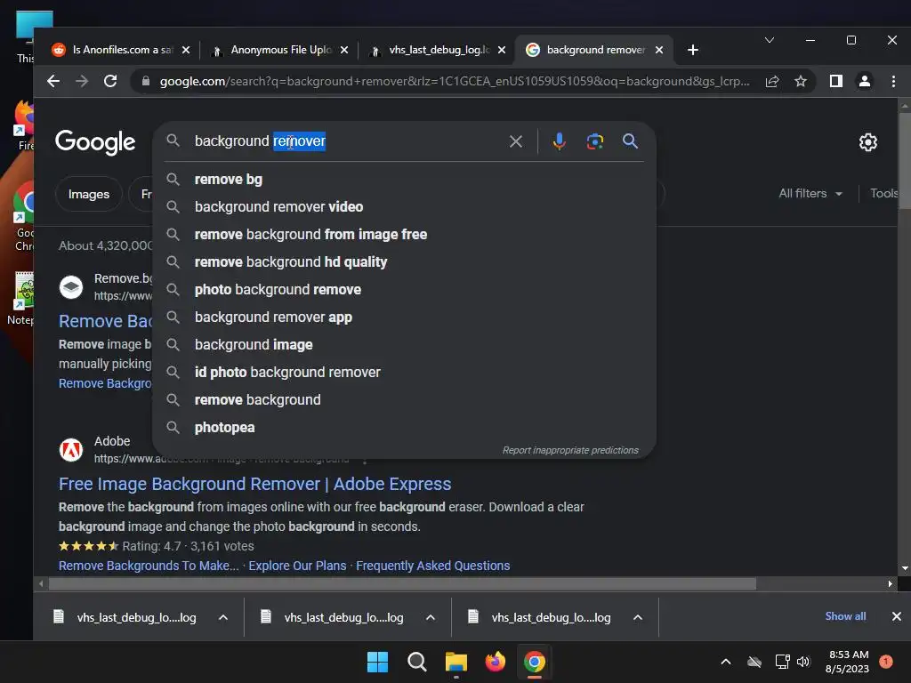Open the All filters dropdown
Image resolution: width=911 pixels, height=683 pixels.
[x=810, y=193]
